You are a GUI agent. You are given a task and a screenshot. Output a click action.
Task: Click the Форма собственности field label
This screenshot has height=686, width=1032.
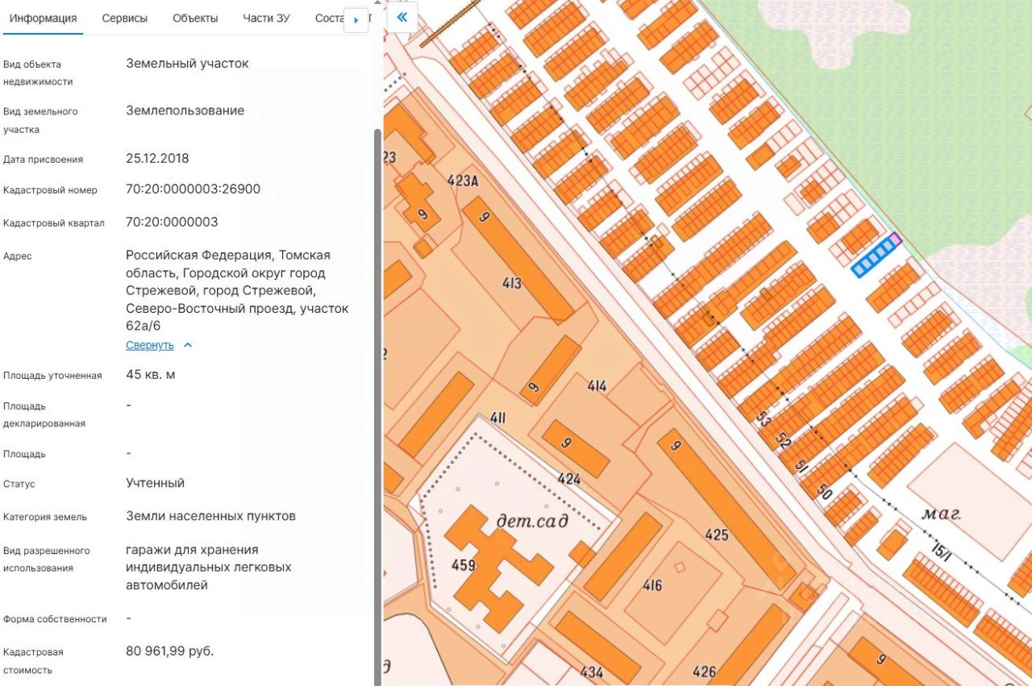click(x=55, y=619)
